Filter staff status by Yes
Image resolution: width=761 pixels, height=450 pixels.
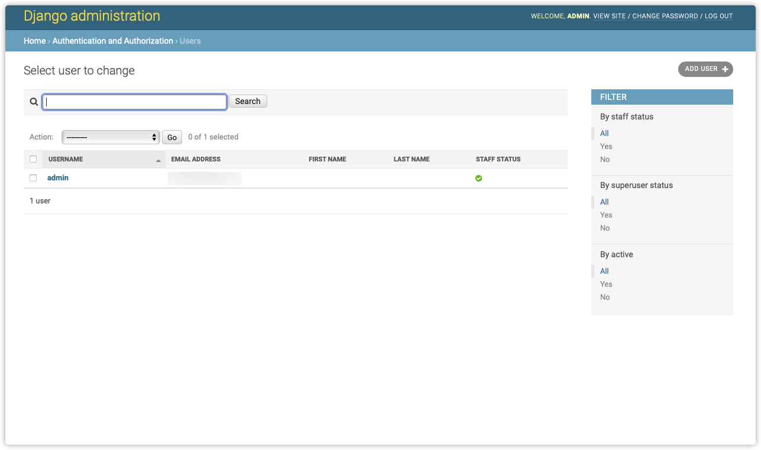[x=606, y=147]
